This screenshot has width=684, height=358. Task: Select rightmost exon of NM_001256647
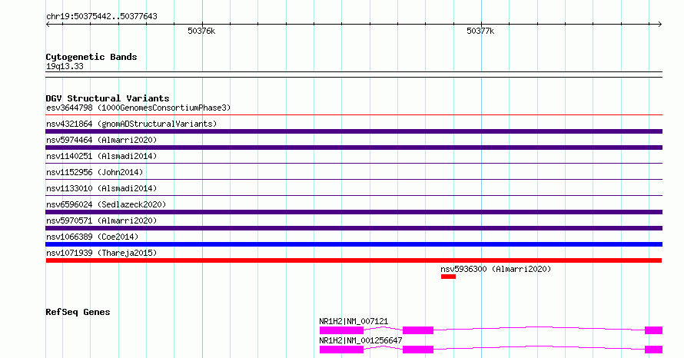point(653,350)
